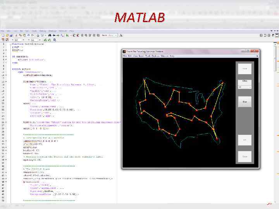Screen dimensions: 279x209
Task: Open Find with the binoculars icon
Action: point(50,35)
